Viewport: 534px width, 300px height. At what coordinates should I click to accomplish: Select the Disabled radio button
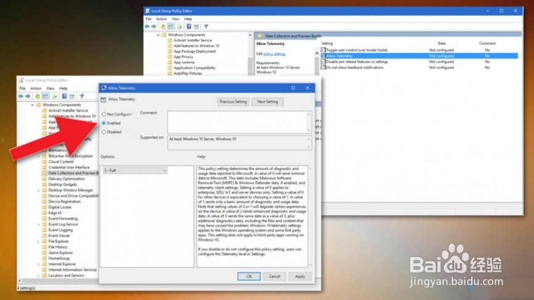point(104,132)
